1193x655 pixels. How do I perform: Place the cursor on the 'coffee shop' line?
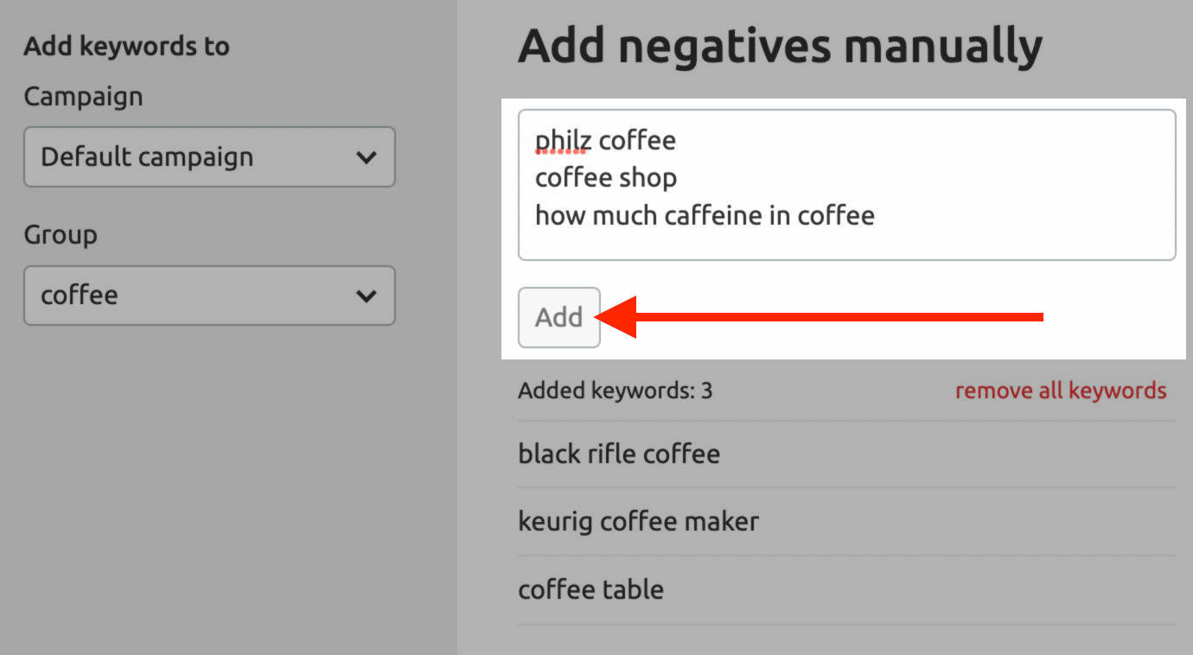606,178
